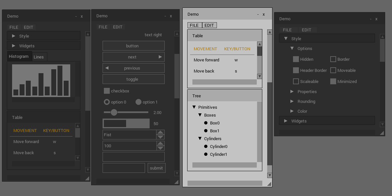Viewport: 392px width, 196px height.
Task: Click scroll-down arrow of first window's table
Action: (77, 158)
